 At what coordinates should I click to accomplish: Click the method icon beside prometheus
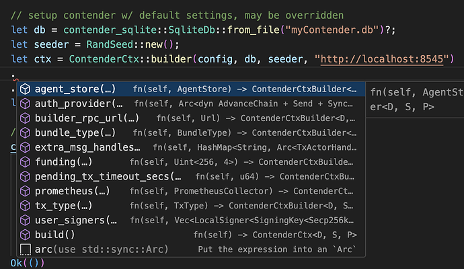[x=25, y=191]
